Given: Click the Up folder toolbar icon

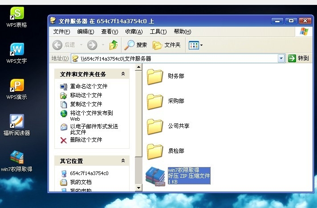Looking at the screenshot, I should 114,45.
